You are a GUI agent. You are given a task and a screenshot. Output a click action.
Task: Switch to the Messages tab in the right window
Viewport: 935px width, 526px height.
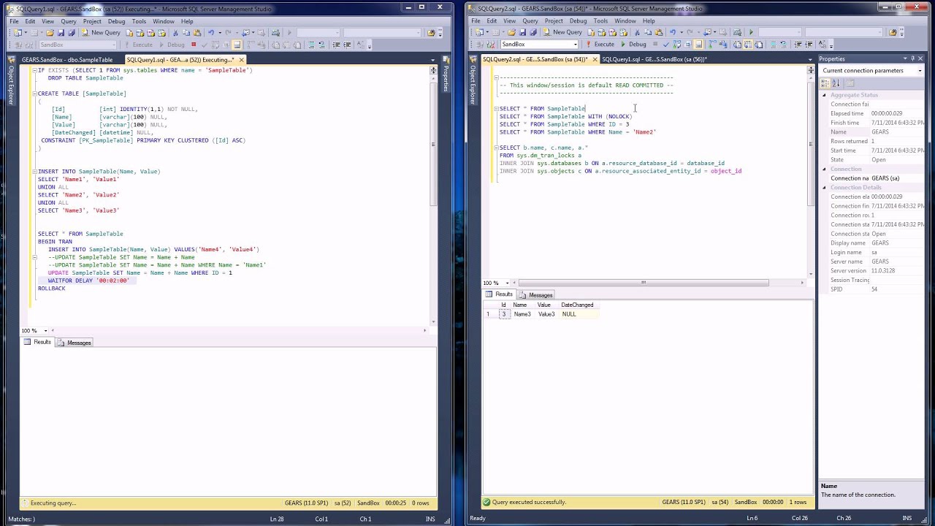tap(537, 294)
